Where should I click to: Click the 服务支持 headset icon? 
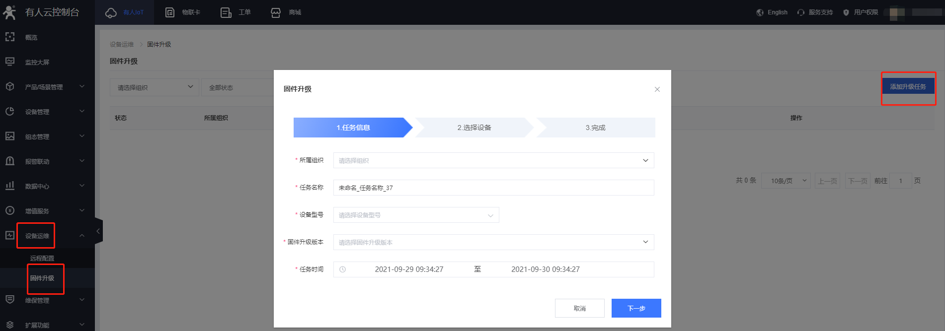click(x=801, y=12)
